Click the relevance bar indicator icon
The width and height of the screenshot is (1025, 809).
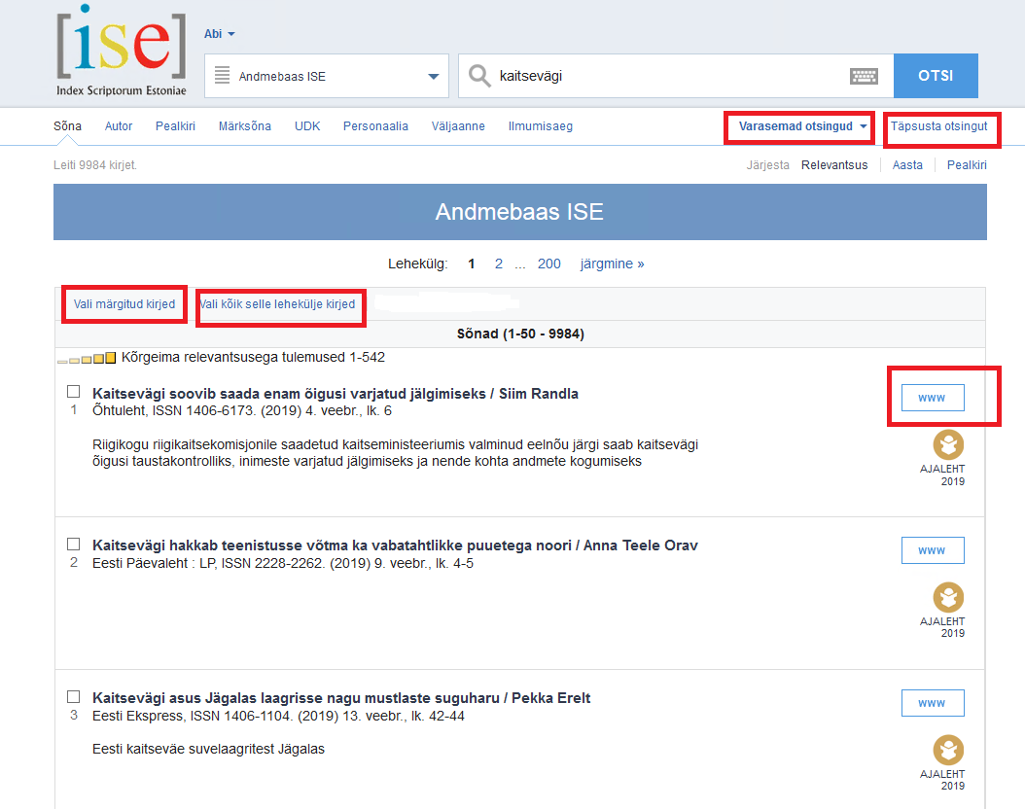(87, 358)
